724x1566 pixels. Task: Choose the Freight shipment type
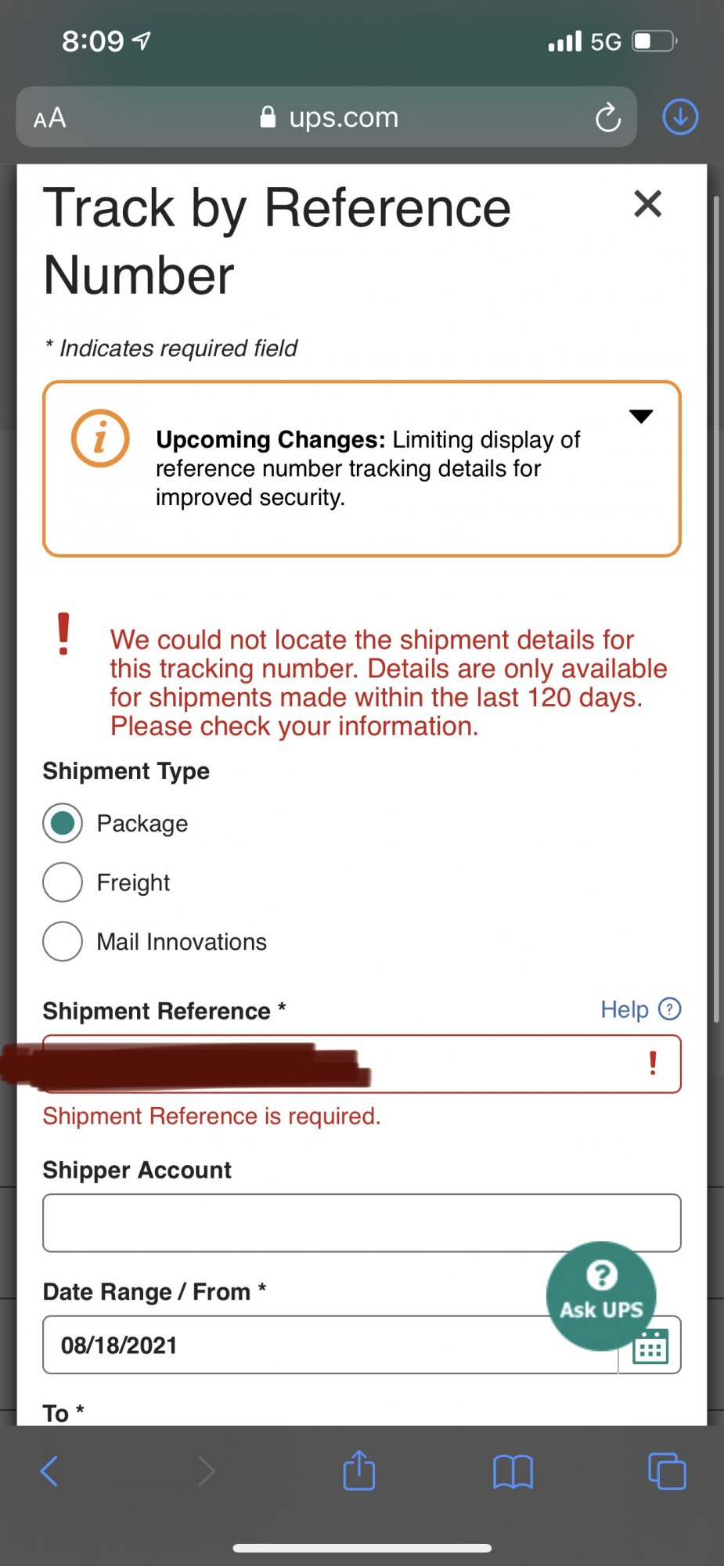click(63, 882)
